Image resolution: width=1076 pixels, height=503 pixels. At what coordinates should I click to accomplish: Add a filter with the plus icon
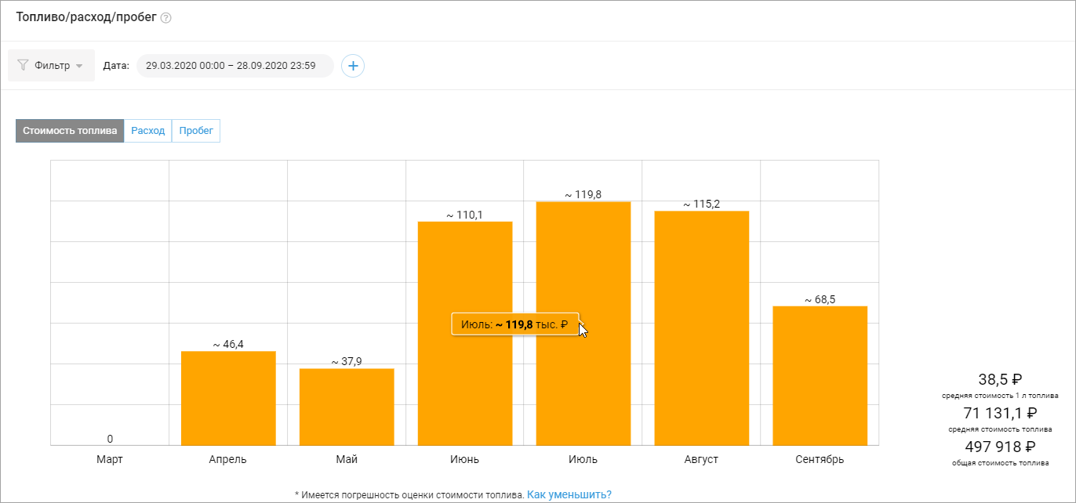[353, 66]
